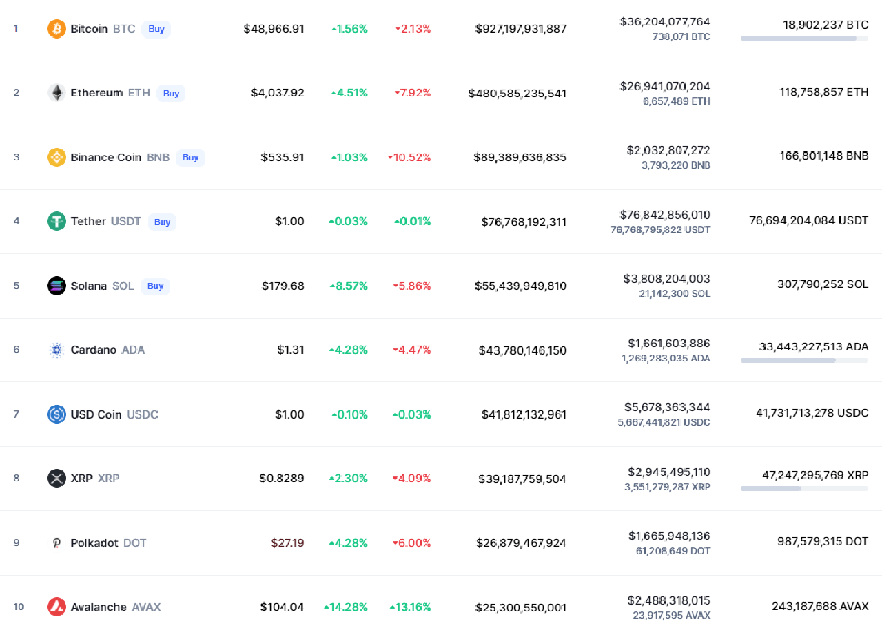This screenshot has height=630, width=882.
Task: Click XRP circulating supply progress bar
Action: [804, 488]
